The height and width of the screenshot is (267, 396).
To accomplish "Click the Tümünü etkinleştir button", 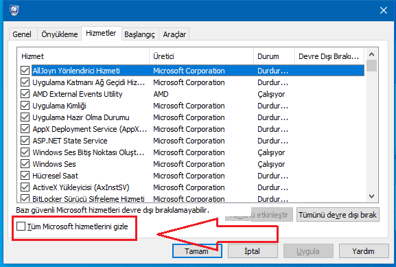I will pyautogui.click(x=259, y=215).
